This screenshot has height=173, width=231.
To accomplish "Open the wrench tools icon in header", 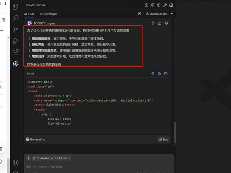I will pos(165,5).
